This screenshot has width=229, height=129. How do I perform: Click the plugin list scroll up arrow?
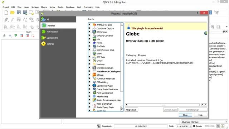122,24
